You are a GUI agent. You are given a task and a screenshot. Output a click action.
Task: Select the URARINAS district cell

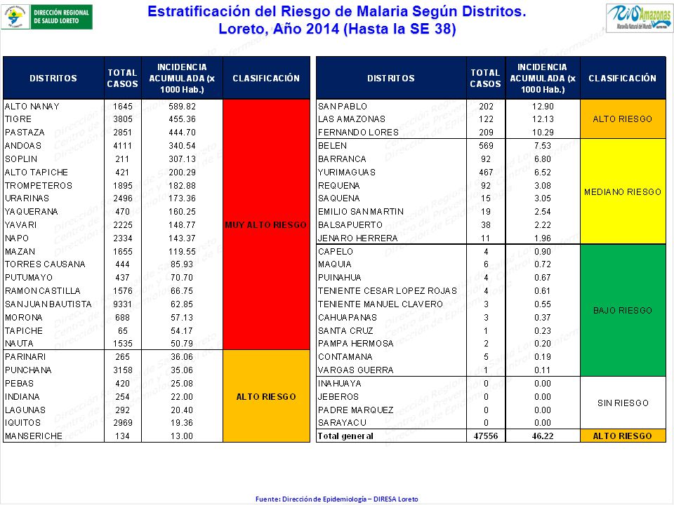pos(54,198)
